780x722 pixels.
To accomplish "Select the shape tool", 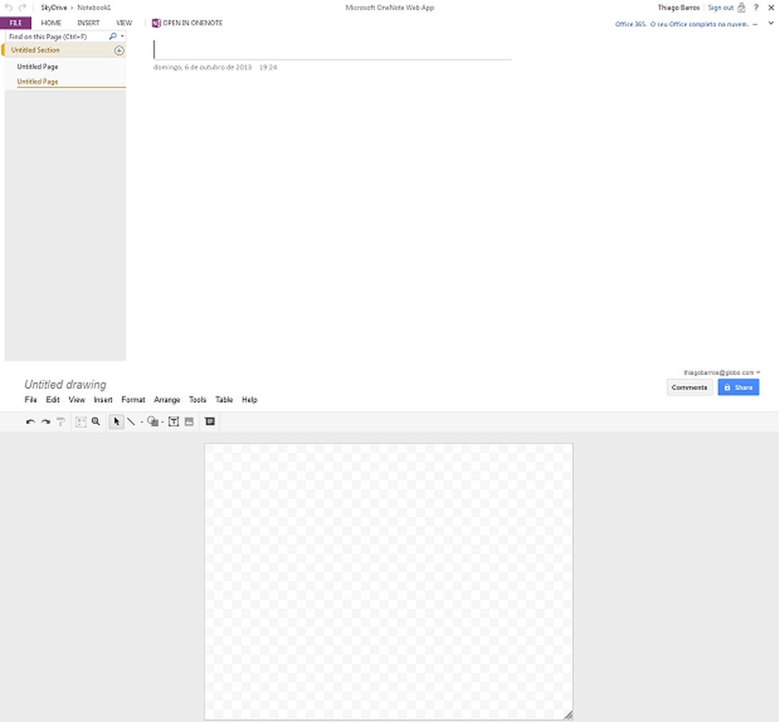I will coord(153,422).
